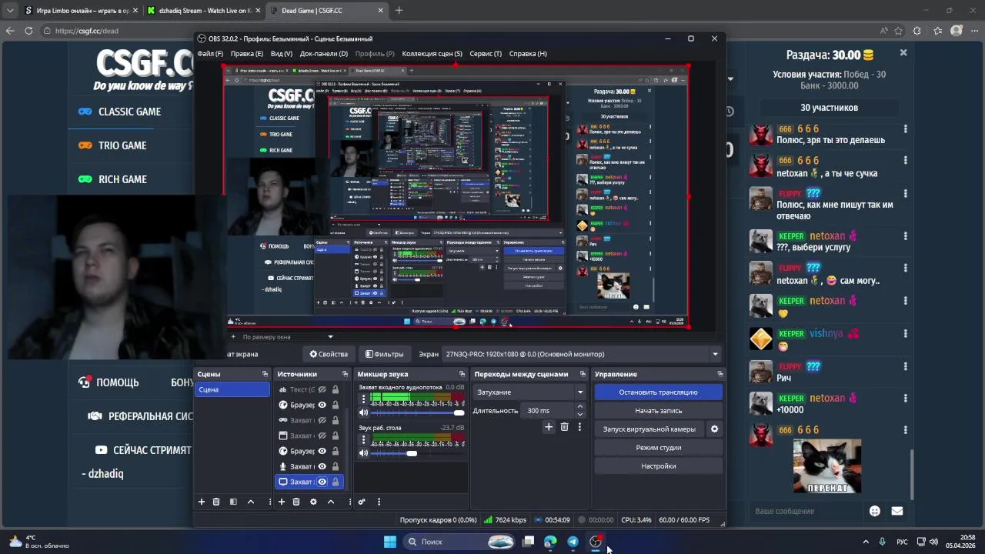The width and height of the screenshot is (985, 554).
Task: Open menu for vishnya chat message
Action: pos(906,334)
